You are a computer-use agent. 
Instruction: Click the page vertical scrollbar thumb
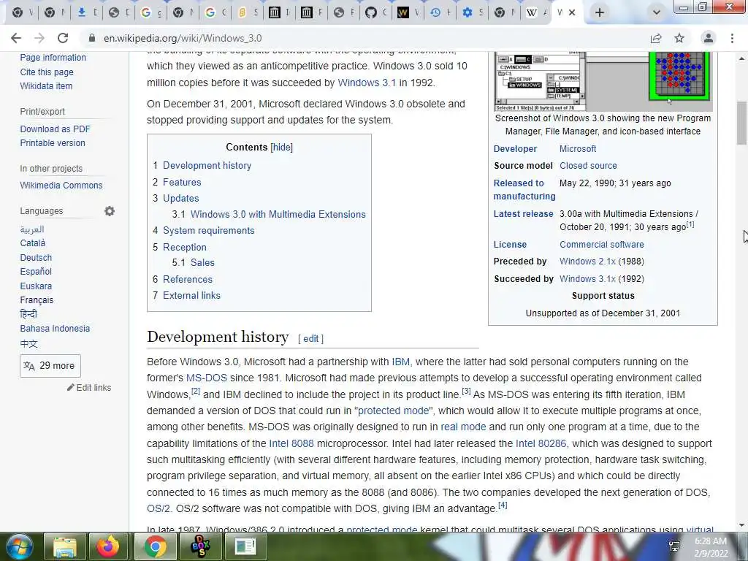pos(741,123)
